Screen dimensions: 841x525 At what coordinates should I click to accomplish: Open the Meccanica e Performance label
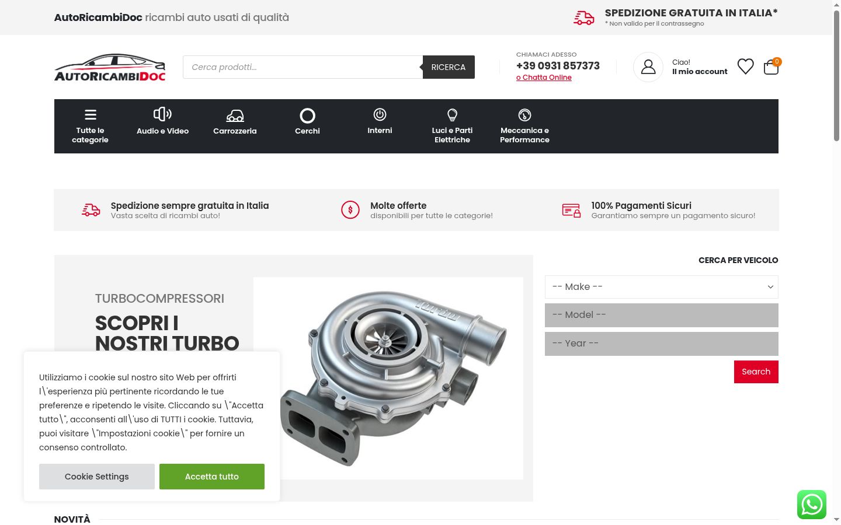coord(524,135)
